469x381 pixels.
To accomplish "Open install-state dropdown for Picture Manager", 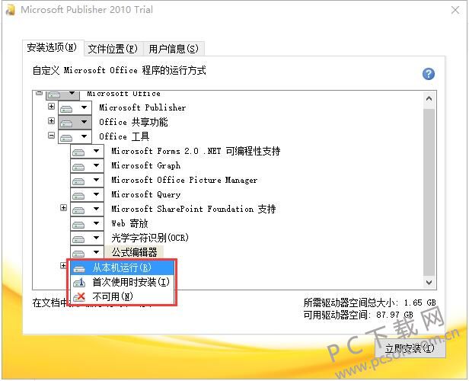I will 87,180.
